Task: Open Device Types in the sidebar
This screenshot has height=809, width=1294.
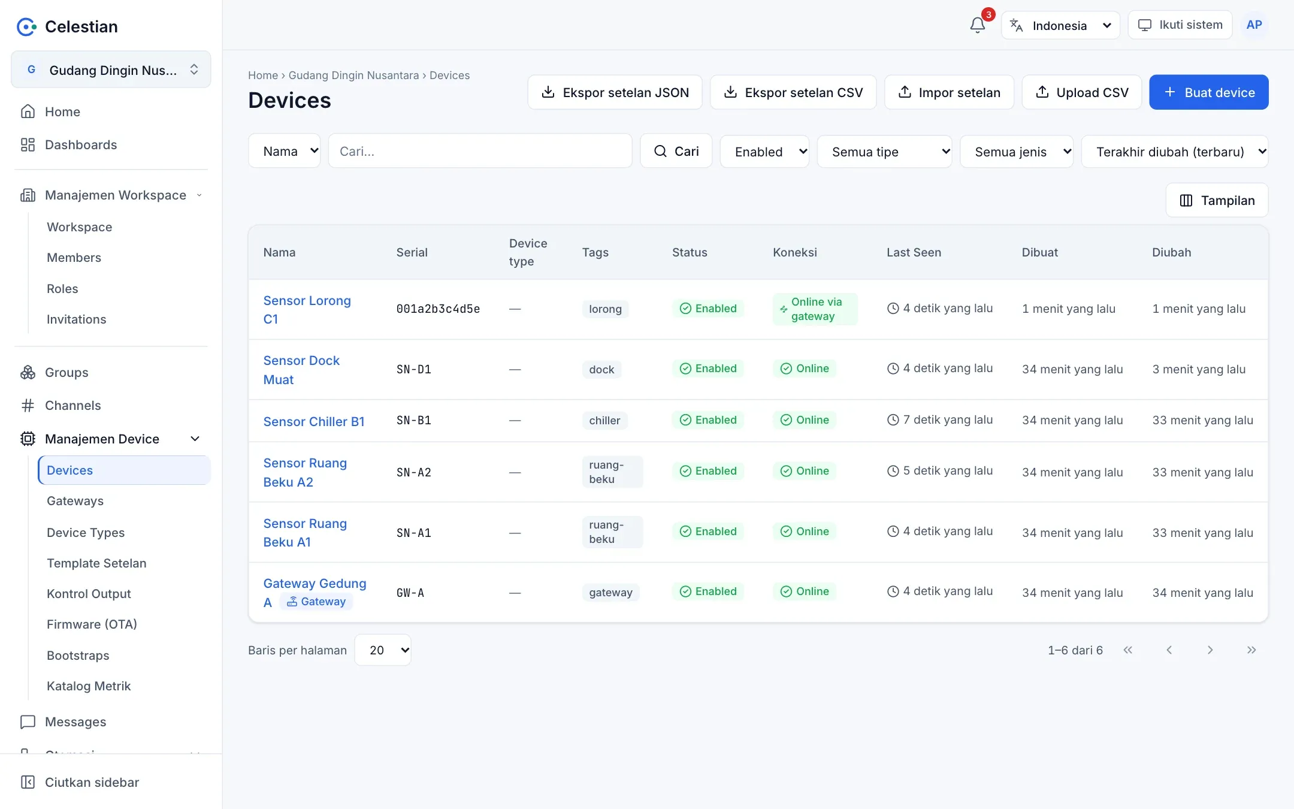Action: tap(86, 533)
